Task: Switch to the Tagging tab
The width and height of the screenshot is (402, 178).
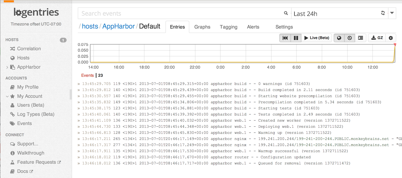Action: [x=229, y=27]
